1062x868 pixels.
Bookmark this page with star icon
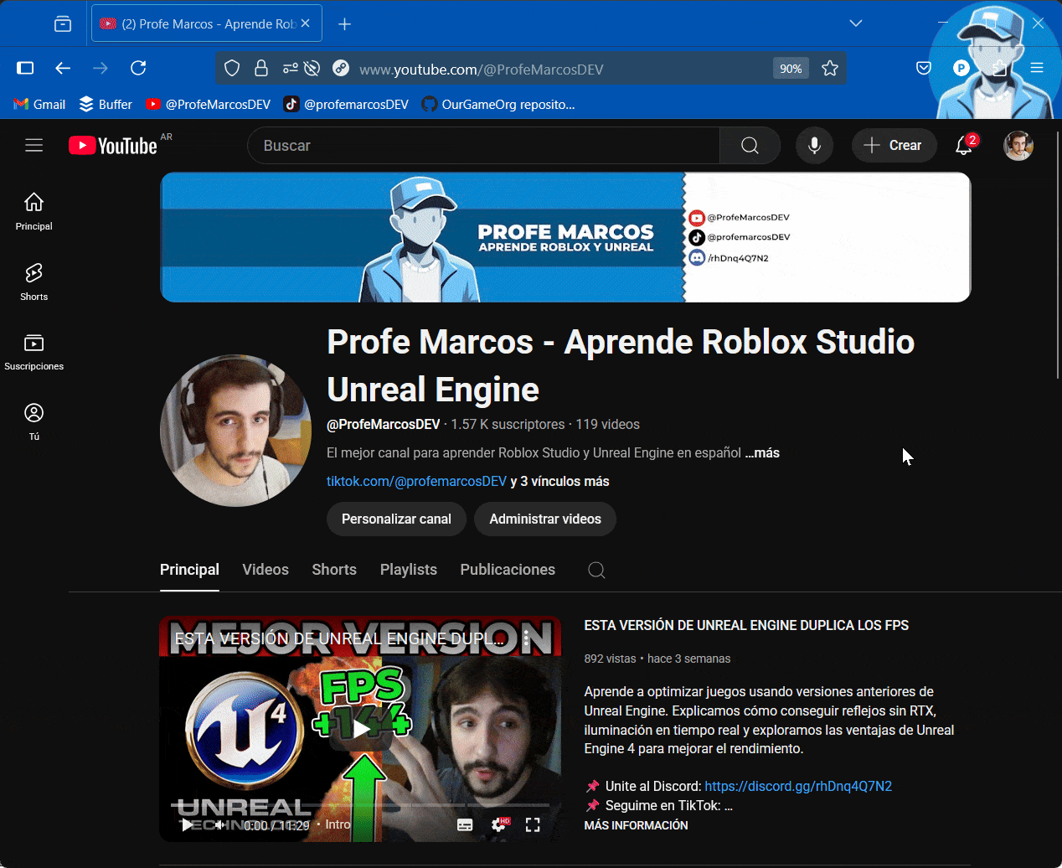[x=830, y=69]
